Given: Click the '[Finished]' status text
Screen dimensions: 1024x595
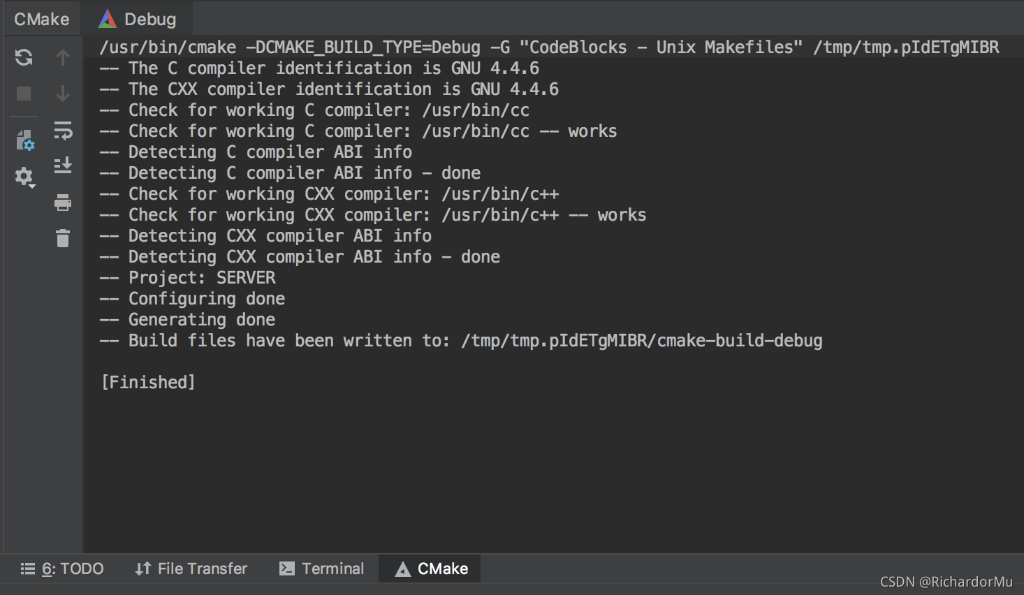Looking at the screenshot, I should pyautogui.click(x=148, y=382).
